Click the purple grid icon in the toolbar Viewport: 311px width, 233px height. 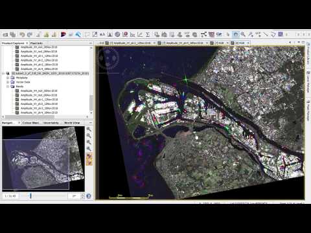click(281, 34)
